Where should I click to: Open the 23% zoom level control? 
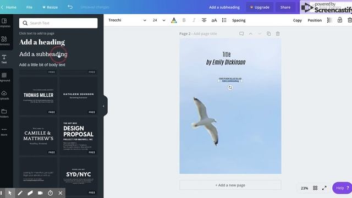point(304,188)
